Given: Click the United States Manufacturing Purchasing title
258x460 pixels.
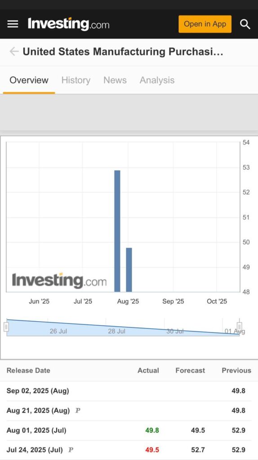Looking at the screenshot, I should pos(123,52).
